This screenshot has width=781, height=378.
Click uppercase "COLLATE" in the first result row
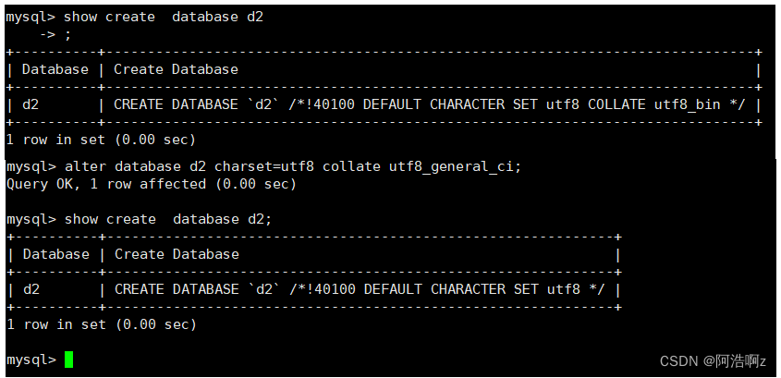click(x=616, y=104)
